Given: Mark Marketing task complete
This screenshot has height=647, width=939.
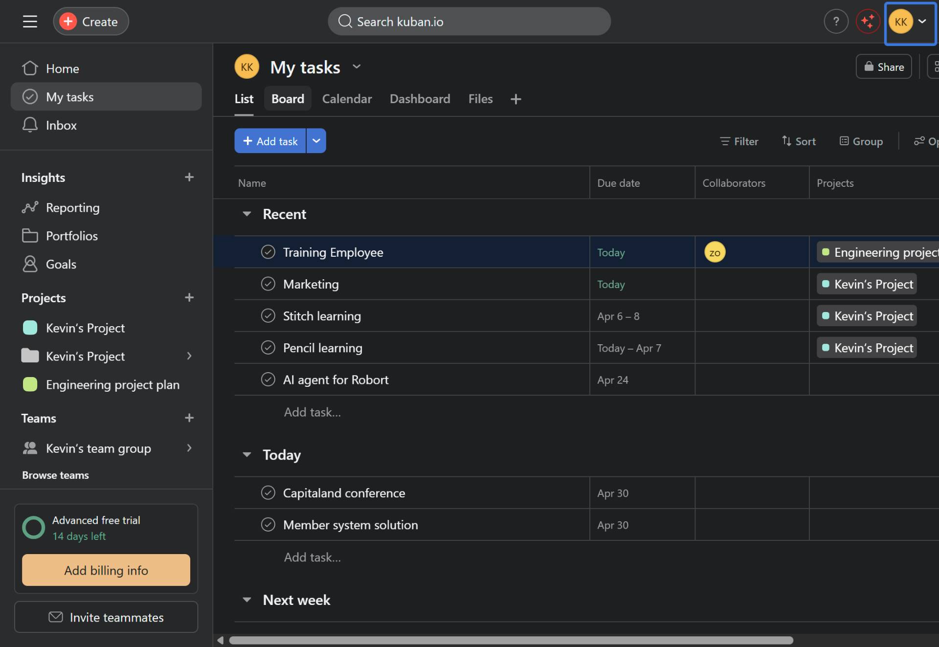Looking at the screenshot, I should point(268,284).
